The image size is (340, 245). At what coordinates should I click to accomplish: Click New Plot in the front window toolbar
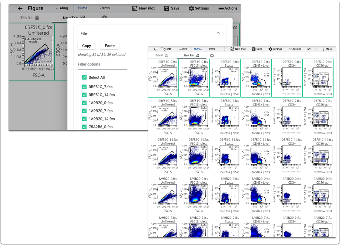coord(238,49)
